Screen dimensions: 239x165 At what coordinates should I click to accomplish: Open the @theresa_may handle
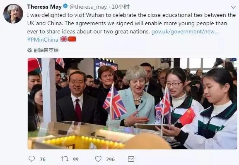pos(88,7)
